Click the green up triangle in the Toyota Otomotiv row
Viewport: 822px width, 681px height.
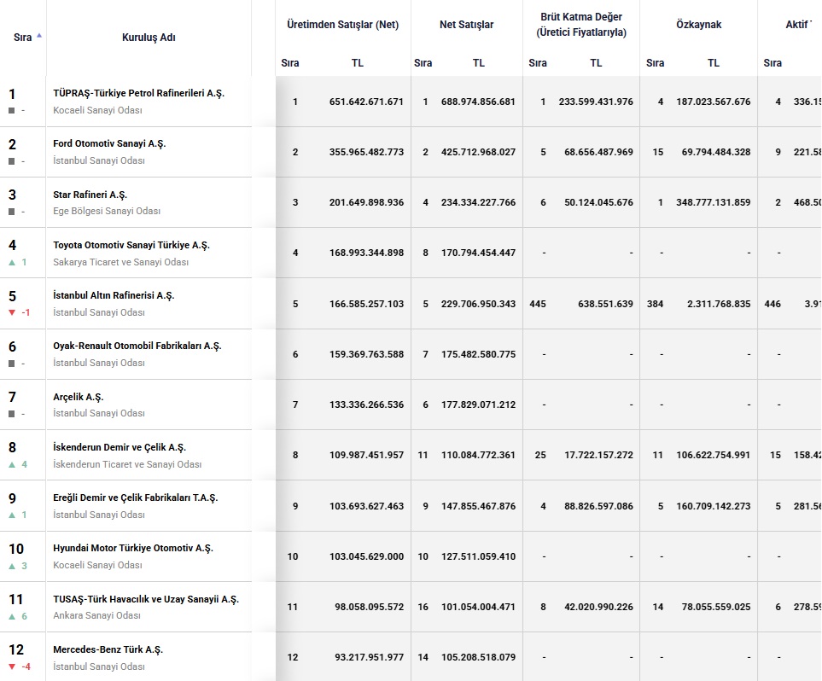[12, 262]
